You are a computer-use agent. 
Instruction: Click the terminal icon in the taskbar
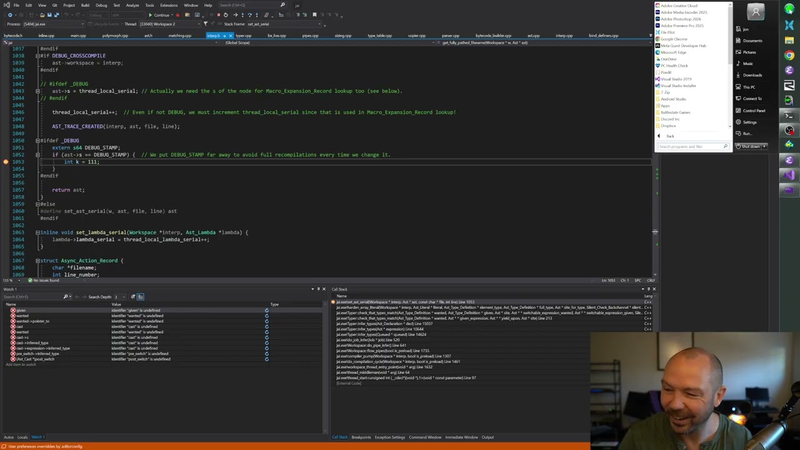[x=789, y=115]
